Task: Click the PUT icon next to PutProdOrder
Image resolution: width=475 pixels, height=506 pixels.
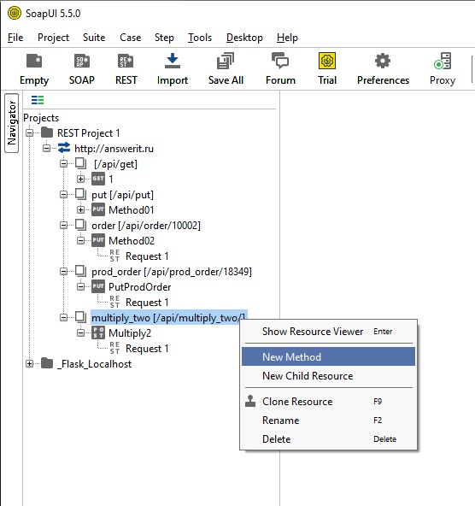Action: [98, 286]
